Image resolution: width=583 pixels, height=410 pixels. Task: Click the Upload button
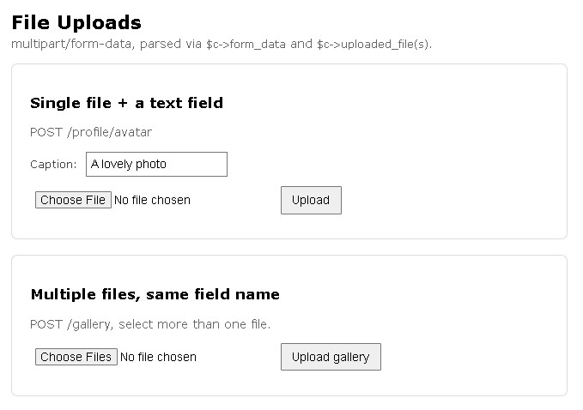pyautogui.click(x=311, y=200)
